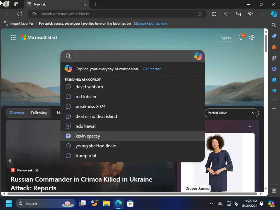Switch to the Following feed tab
This screenshot has height=210, width=280.
[x=39, y=113]
